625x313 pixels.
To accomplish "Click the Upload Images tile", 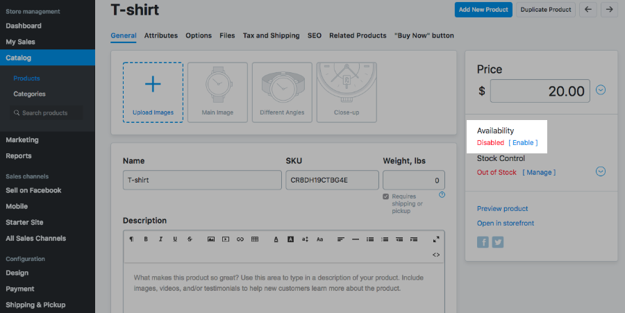I will coord(153,92).
